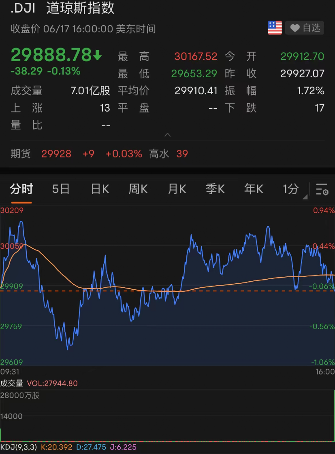This screenshot has height=454, width=335.
Task: Tap the .DJI 道琼斯指数 title
Action: pyautogui.click(x=62, y=8)
